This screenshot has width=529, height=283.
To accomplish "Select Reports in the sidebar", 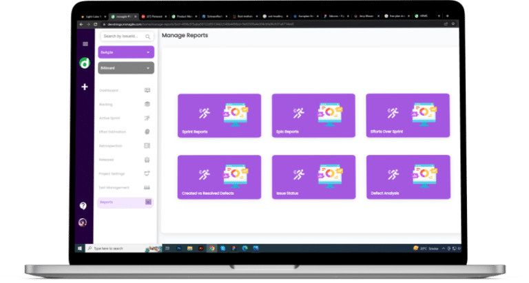I will 124,202.
